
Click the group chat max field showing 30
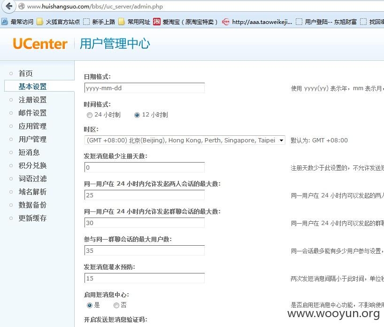(x=145, y=223)
